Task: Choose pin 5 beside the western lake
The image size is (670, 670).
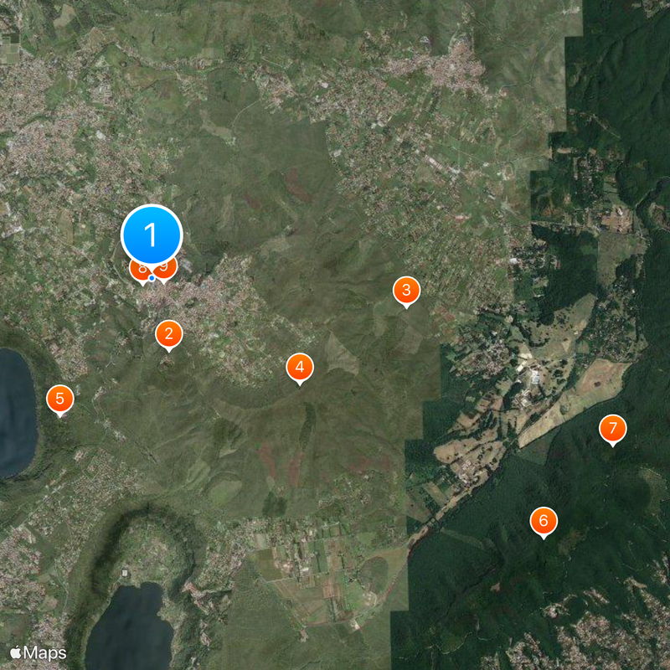Action: point(59,399)
